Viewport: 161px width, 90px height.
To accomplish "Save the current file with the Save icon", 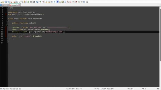I will [x=6, y=2].
